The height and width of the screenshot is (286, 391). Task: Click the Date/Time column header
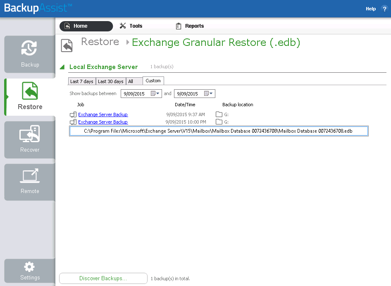(x=185, y=105)
